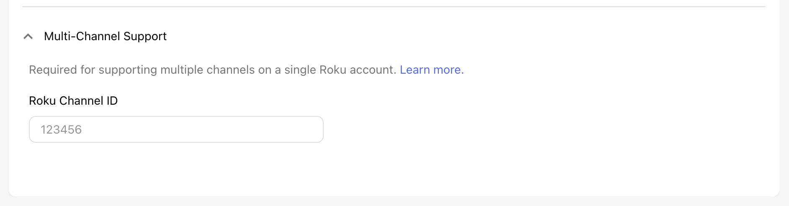This screenshot has height=206, width=789.
Task: Follow the blue Learn more hyperlink
Action: click(x=431, y=70)
